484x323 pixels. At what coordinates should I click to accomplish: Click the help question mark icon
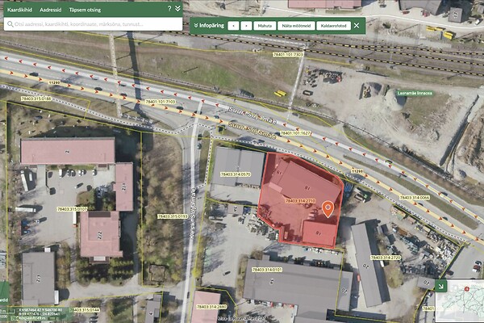pyautogui.click(x=169, y=9)
